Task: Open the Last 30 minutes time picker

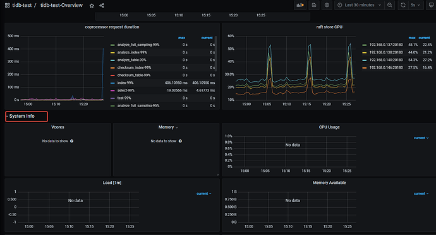Action: [360, 5]
